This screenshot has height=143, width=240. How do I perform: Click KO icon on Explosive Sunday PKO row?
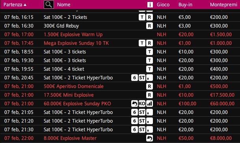(142, 104)
